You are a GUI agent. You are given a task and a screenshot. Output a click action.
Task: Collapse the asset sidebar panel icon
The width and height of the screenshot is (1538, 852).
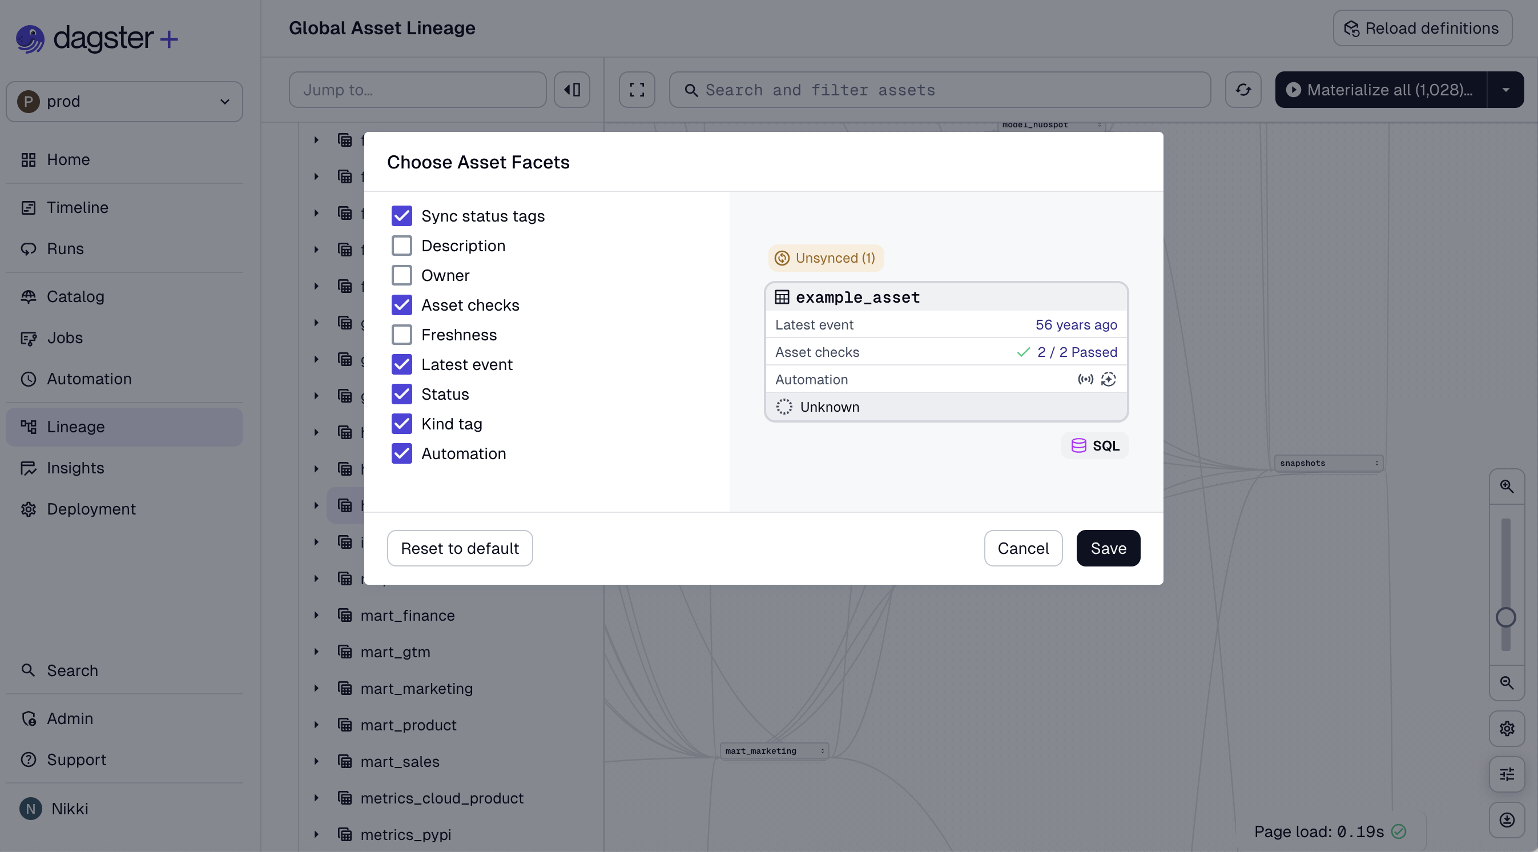tap(571, 89)
